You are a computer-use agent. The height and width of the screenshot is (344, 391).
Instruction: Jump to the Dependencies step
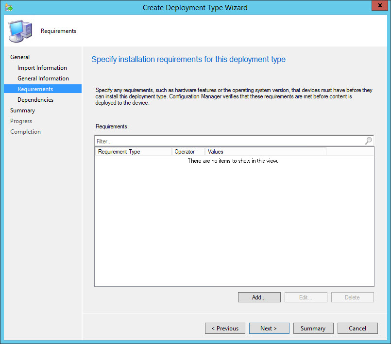35,100
